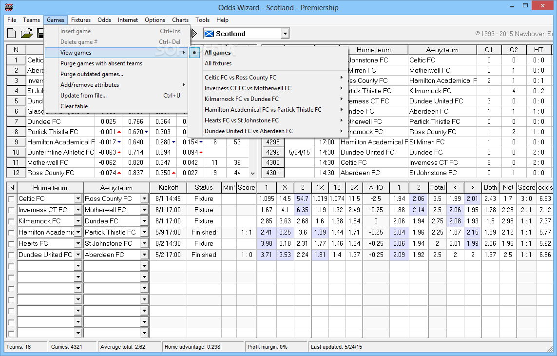Choose Purge games with absent teams
This screenshot has width=557, height=356.
click(116, 63)
